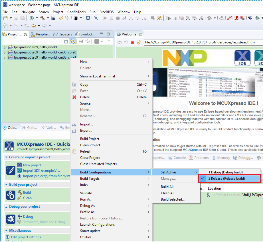Click the Welcome page URL address field
Screen dimensions: 263x242
click(200, 42)
